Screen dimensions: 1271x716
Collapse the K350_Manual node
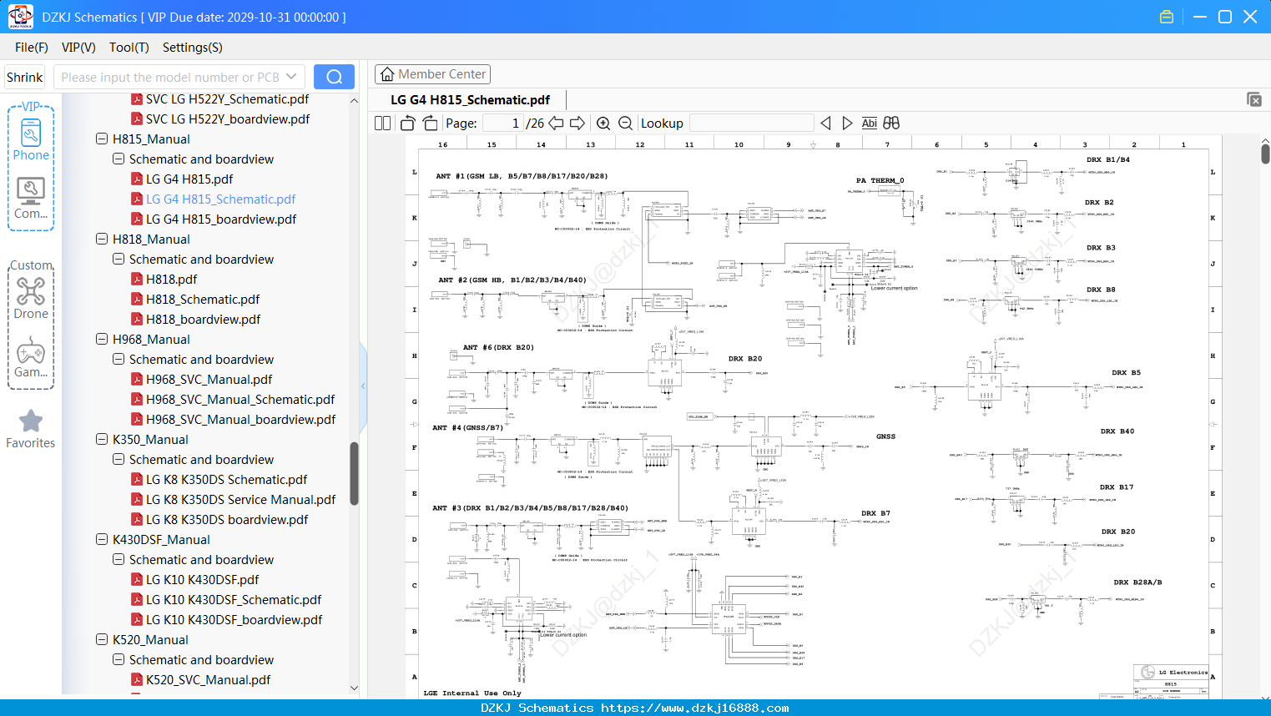tap(102, 439)
